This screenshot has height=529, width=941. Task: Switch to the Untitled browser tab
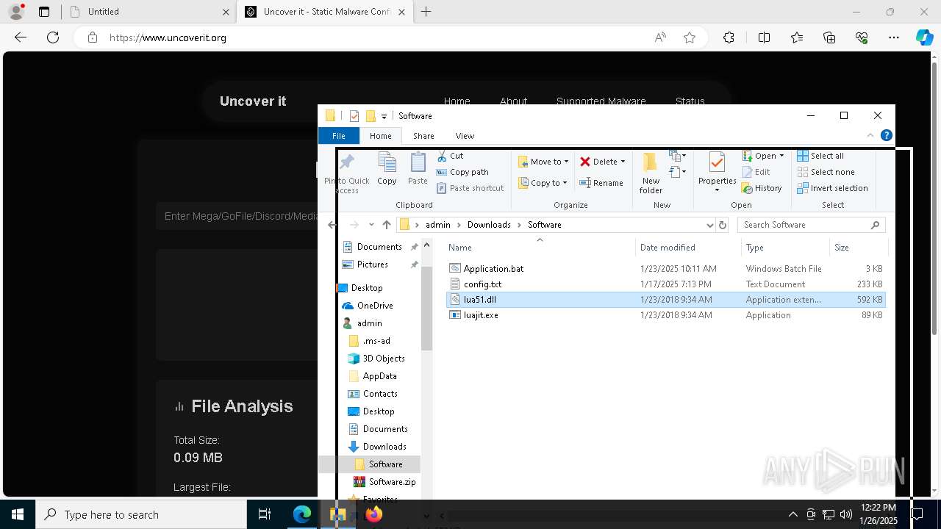pos(149,12)
